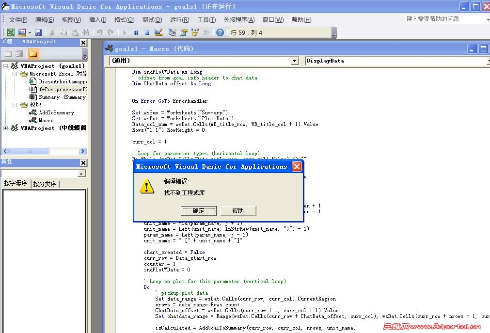Select AddToSummary module in tree

pyautogui.click(x=56, y=112)
